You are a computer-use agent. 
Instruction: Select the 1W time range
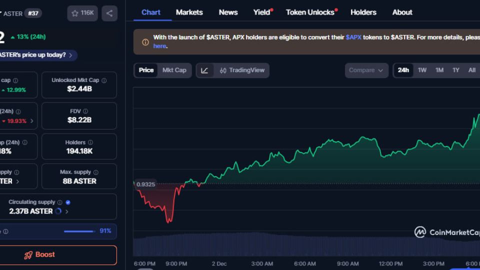tap(422, 70)
